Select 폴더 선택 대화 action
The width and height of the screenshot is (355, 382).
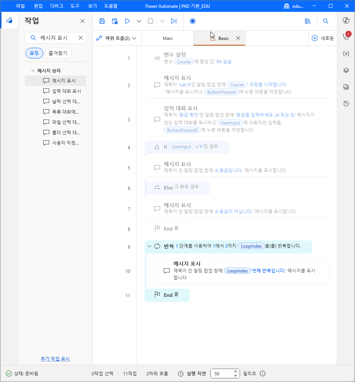pyautogui.click(x=55, y=133)
